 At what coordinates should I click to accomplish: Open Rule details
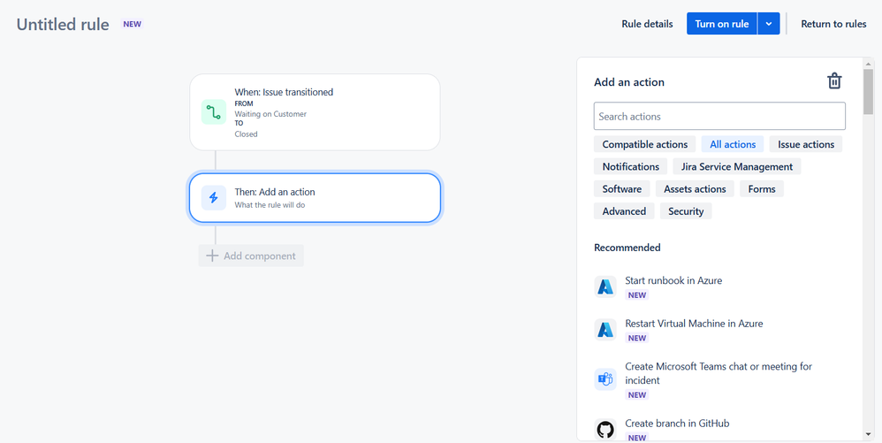point(647,24)
